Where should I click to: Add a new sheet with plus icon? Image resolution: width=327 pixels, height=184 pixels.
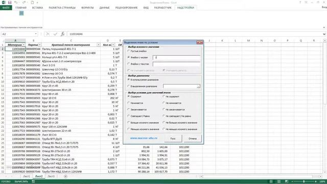[x=65, y=176]
